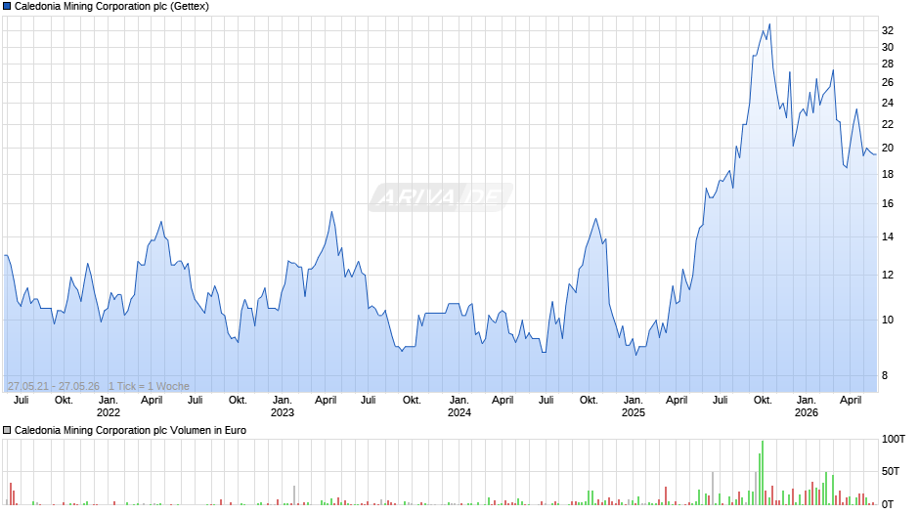Click the price axis label 8
This screenshot has width=919, height=514.
pos(885,375)
